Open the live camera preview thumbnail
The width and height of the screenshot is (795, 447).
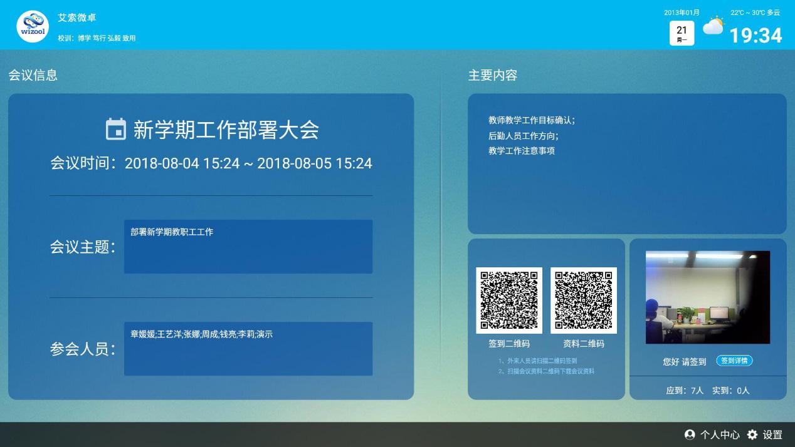707,297
